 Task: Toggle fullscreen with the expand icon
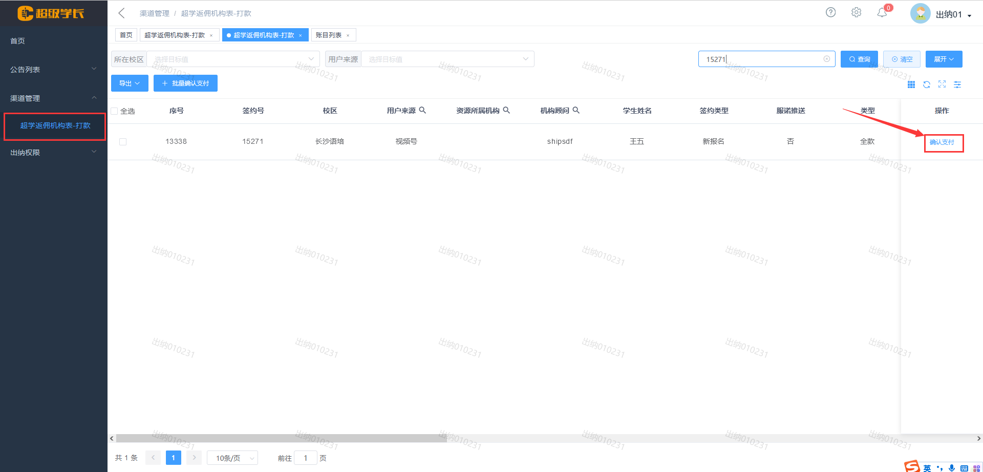tap(942, 84)
